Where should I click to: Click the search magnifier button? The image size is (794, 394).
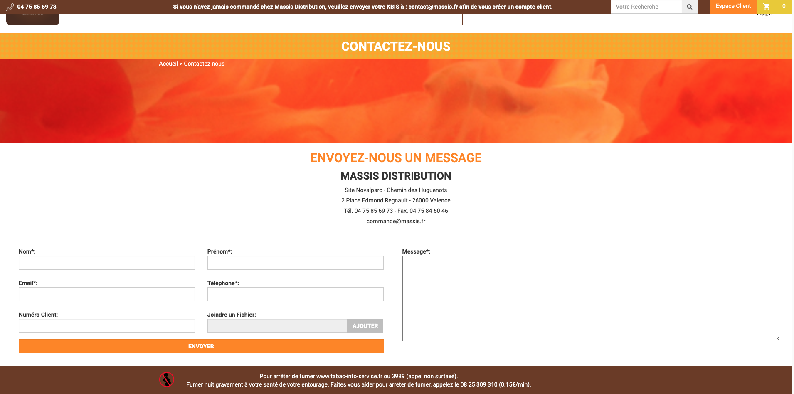pos(690,7)
